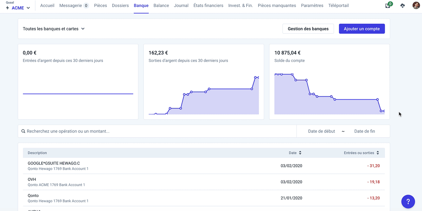422x211 pixels.
Task: Click amount - 19,18
Action: (x=373, y=182)
